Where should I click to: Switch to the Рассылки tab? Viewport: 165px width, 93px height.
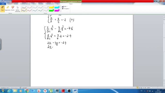click(41, 4)
